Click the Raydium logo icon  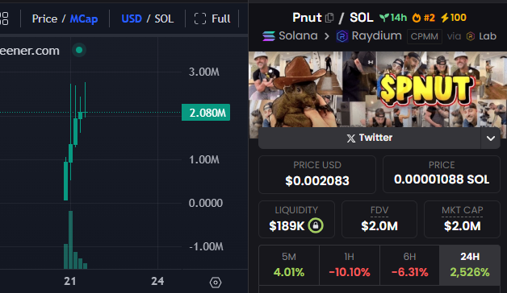pos(342,36)
